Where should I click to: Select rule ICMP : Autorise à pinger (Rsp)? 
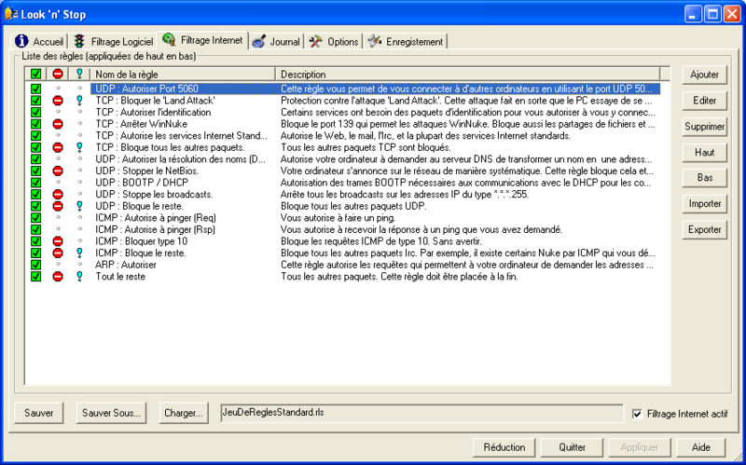point(155,229)
